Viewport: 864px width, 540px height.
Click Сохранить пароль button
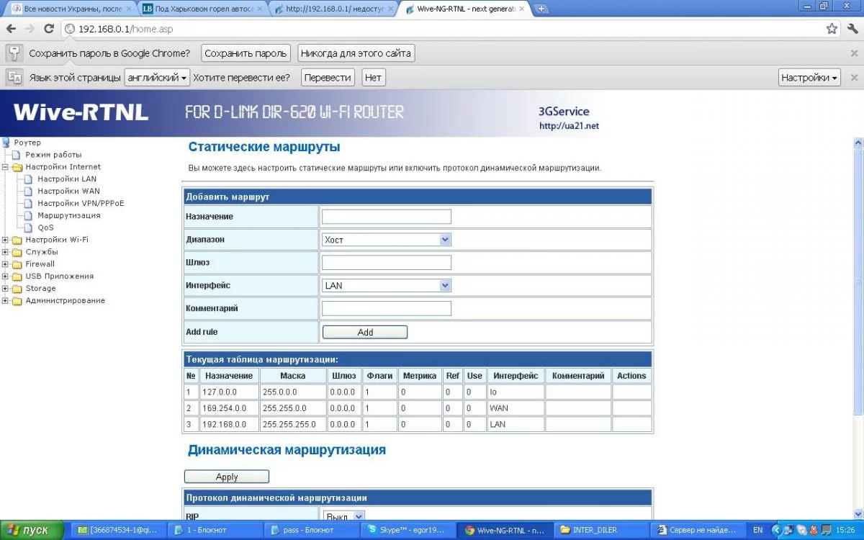click(x=246, y=53)
